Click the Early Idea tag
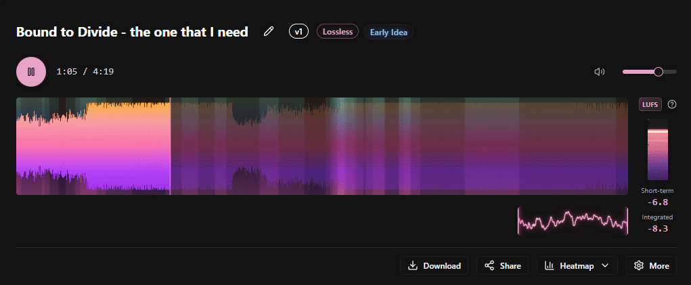691x285 pixels. (x=388, y=32)
